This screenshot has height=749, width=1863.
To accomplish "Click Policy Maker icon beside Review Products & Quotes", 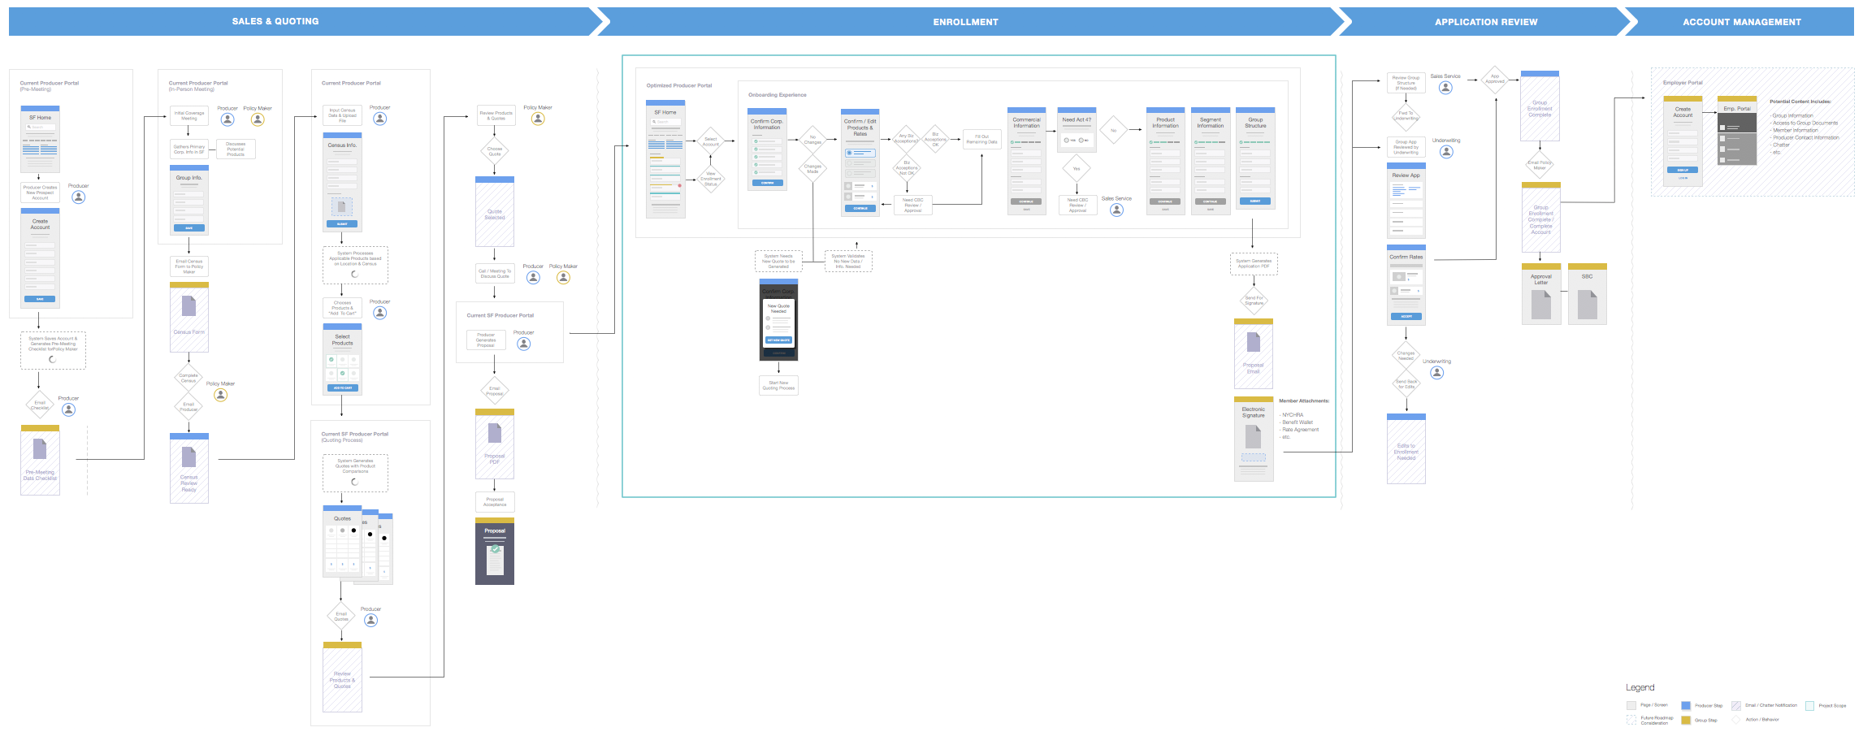I will tap(538, 119).
